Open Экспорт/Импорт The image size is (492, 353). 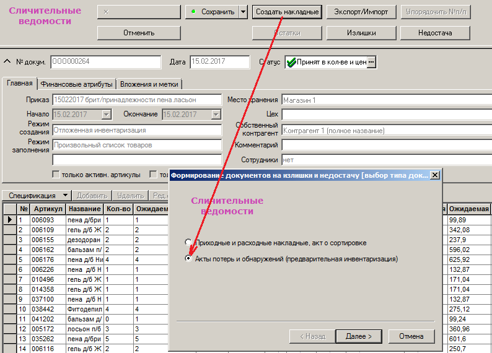(361, 12)
